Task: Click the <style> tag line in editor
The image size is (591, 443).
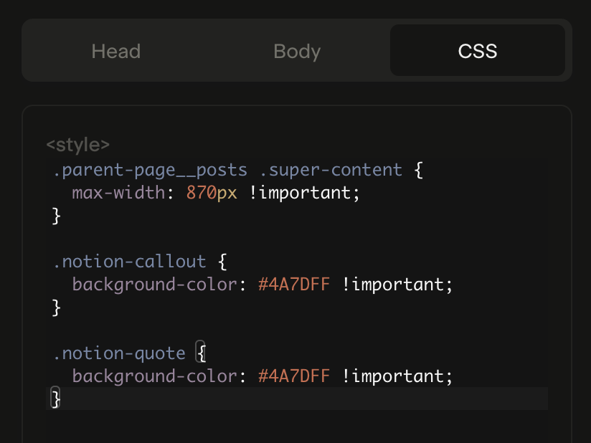Action: click(77, 146)
